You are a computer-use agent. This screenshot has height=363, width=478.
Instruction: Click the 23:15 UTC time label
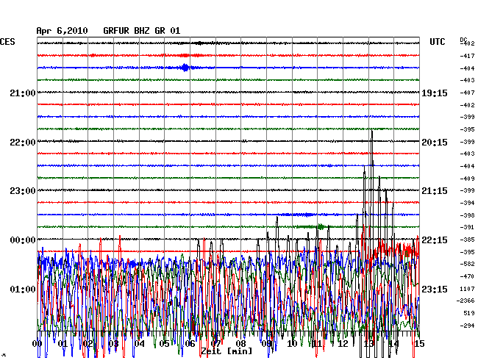[x=435, y=289]
